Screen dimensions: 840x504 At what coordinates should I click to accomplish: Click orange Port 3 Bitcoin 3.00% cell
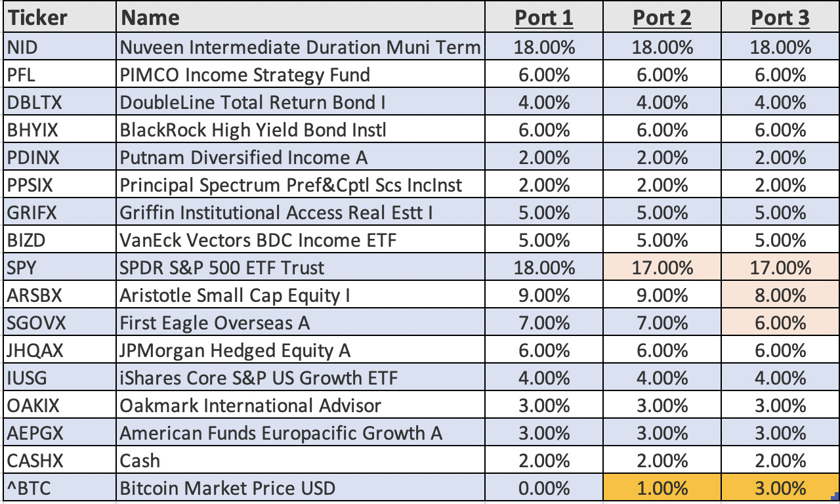[x=780, y=488]
